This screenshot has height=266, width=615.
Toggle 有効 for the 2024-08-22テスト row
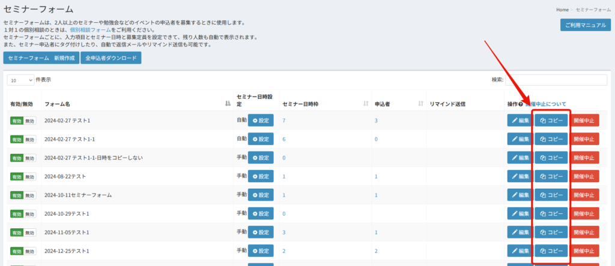[16, 177]
